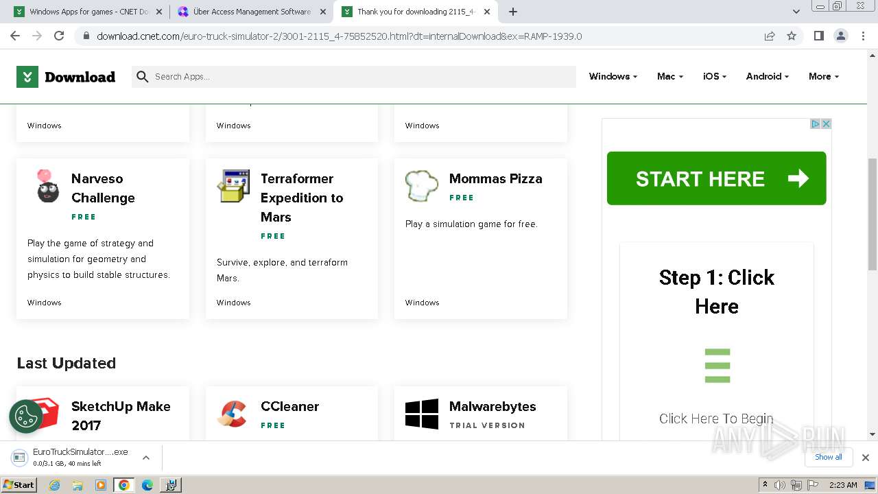Close the Über Access Management tab
Screen dimensions: 878x494
322,12
